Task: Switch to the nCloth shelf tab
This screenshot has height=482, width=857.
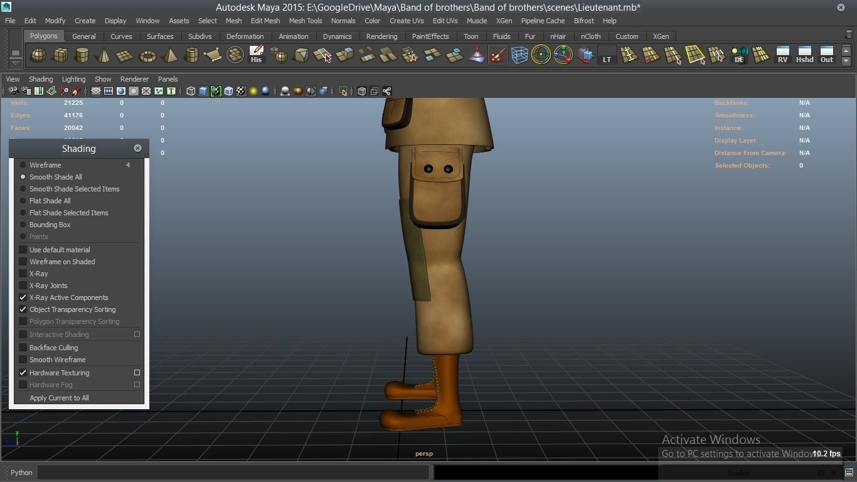Action: (590, 36)
